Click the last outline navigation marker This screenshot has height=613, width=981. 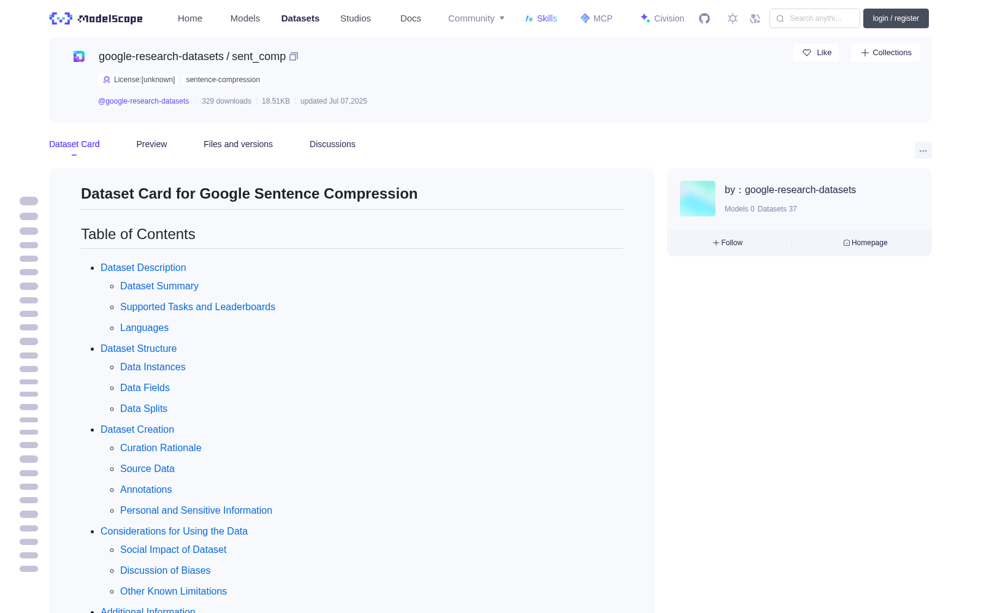click(x=29, y=569)
